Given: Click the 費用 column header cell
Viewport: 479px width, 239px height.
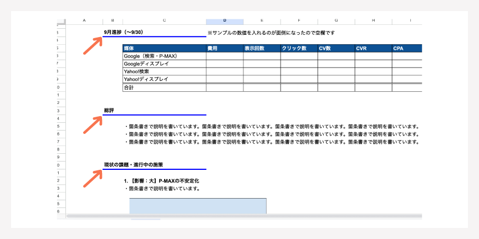Looking at the screenshot, I should (225, 49).
